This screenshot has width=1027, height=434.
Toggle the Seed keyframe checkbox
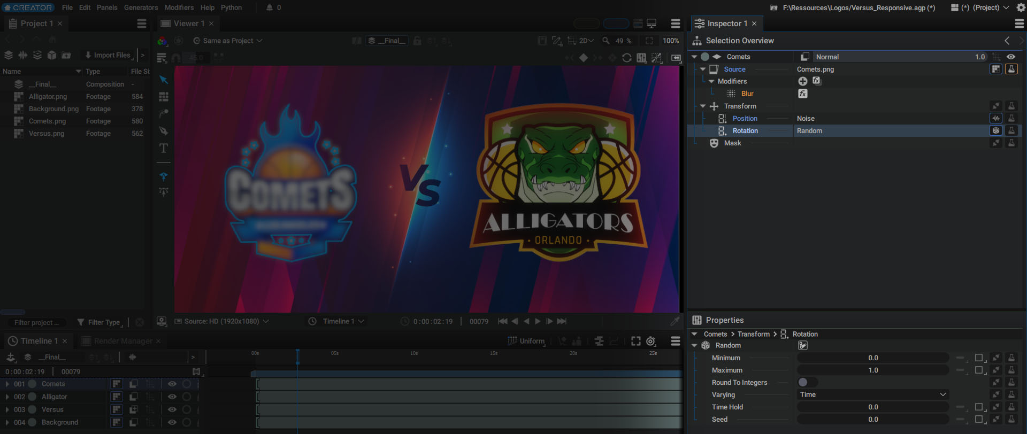point(979,419)
